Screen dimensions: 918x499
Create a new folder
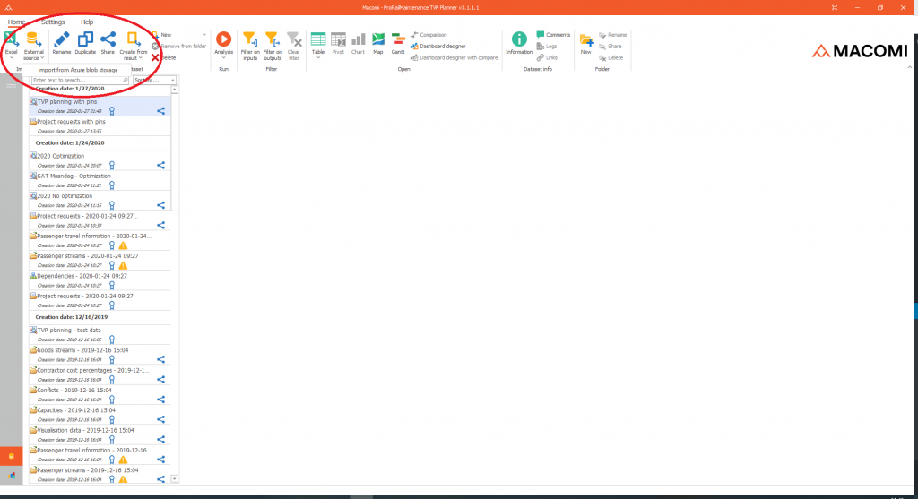click(x=585, y=40)
